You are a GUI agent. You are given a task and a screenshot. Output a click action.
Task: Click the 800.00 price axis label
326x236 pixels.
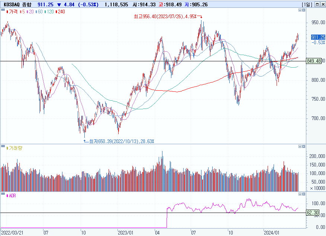[x=318, y=80]
